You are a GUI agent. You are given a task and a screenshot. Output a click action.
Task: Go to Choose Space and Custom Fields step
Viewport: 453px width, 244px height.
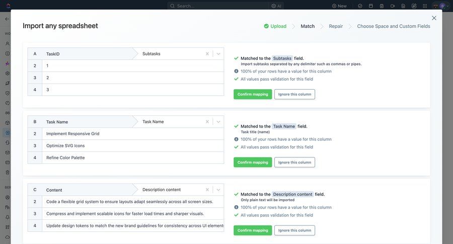pyautogui.click(x=394, y=26)
